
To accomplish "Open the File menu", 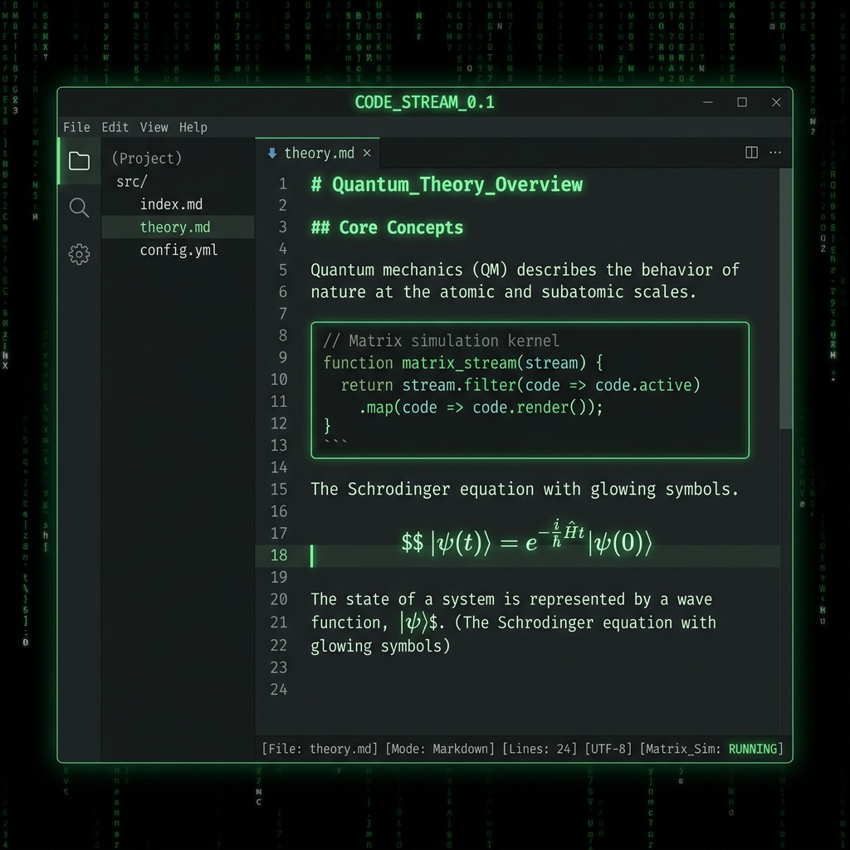I will tap(76, 127).
